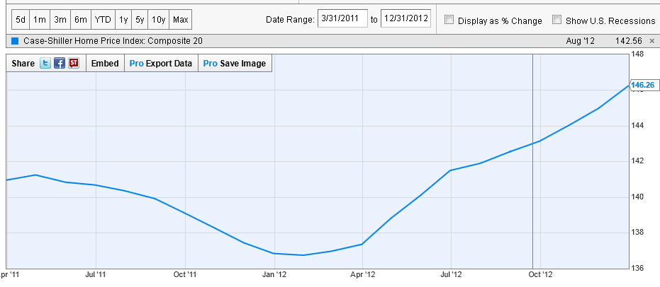The height and width of the screenshot is (287, 660).
Task: Choose the 1y range
Action: pyautogui.click(x=123, y=20)
